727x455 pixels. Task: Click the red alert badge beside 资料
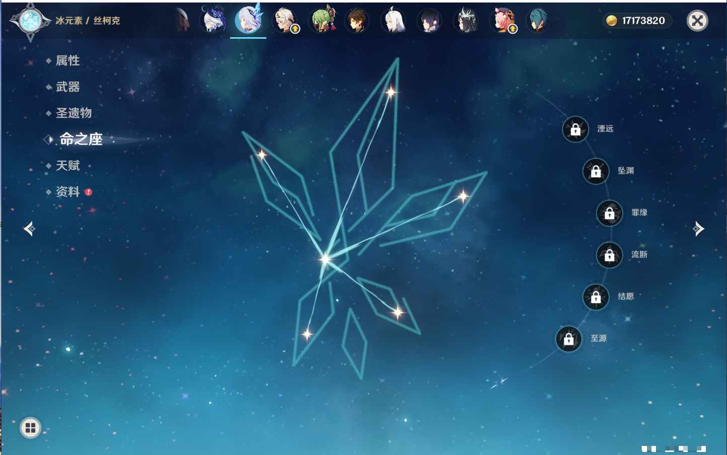tap(89, 192)
